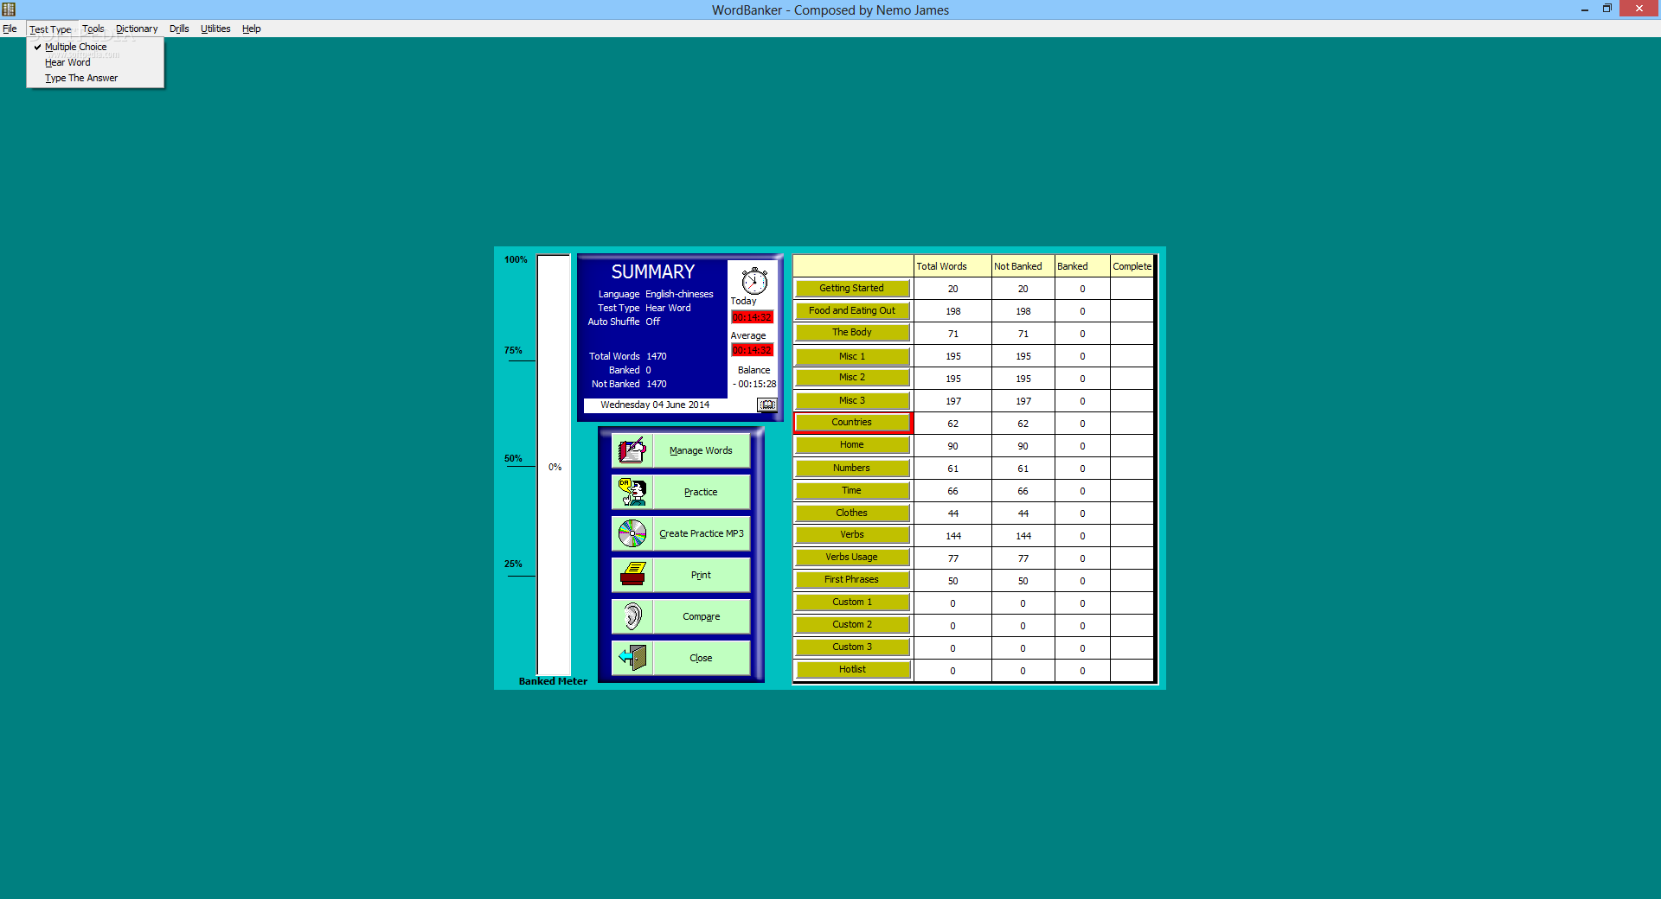Click the red Today timer value
The height and width of the screenshot is (899, 1661).
(x=753, y=317)
